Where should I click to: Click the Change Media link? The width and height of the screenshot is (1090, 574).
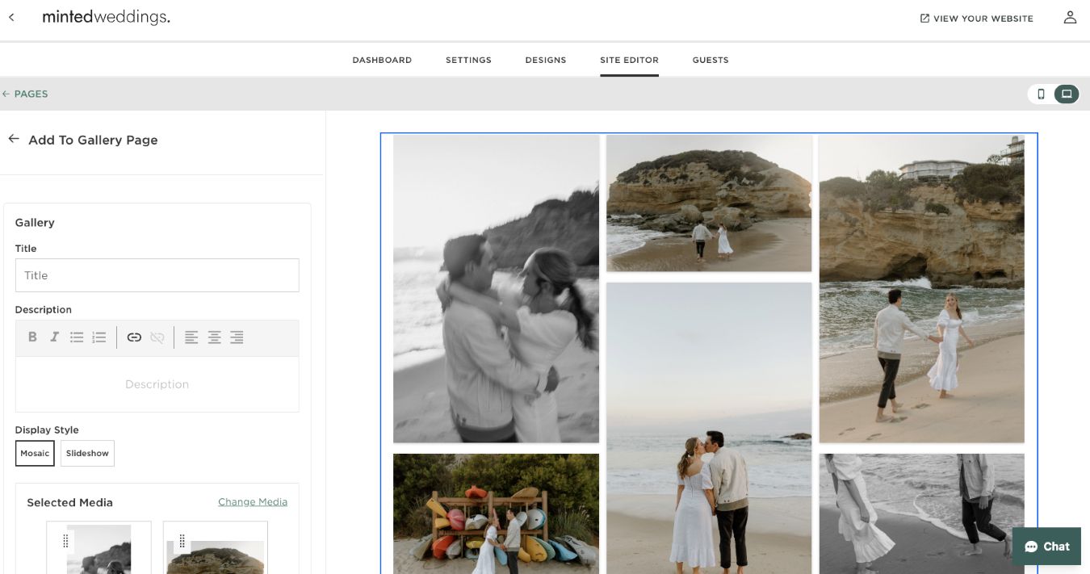(253, 501)
